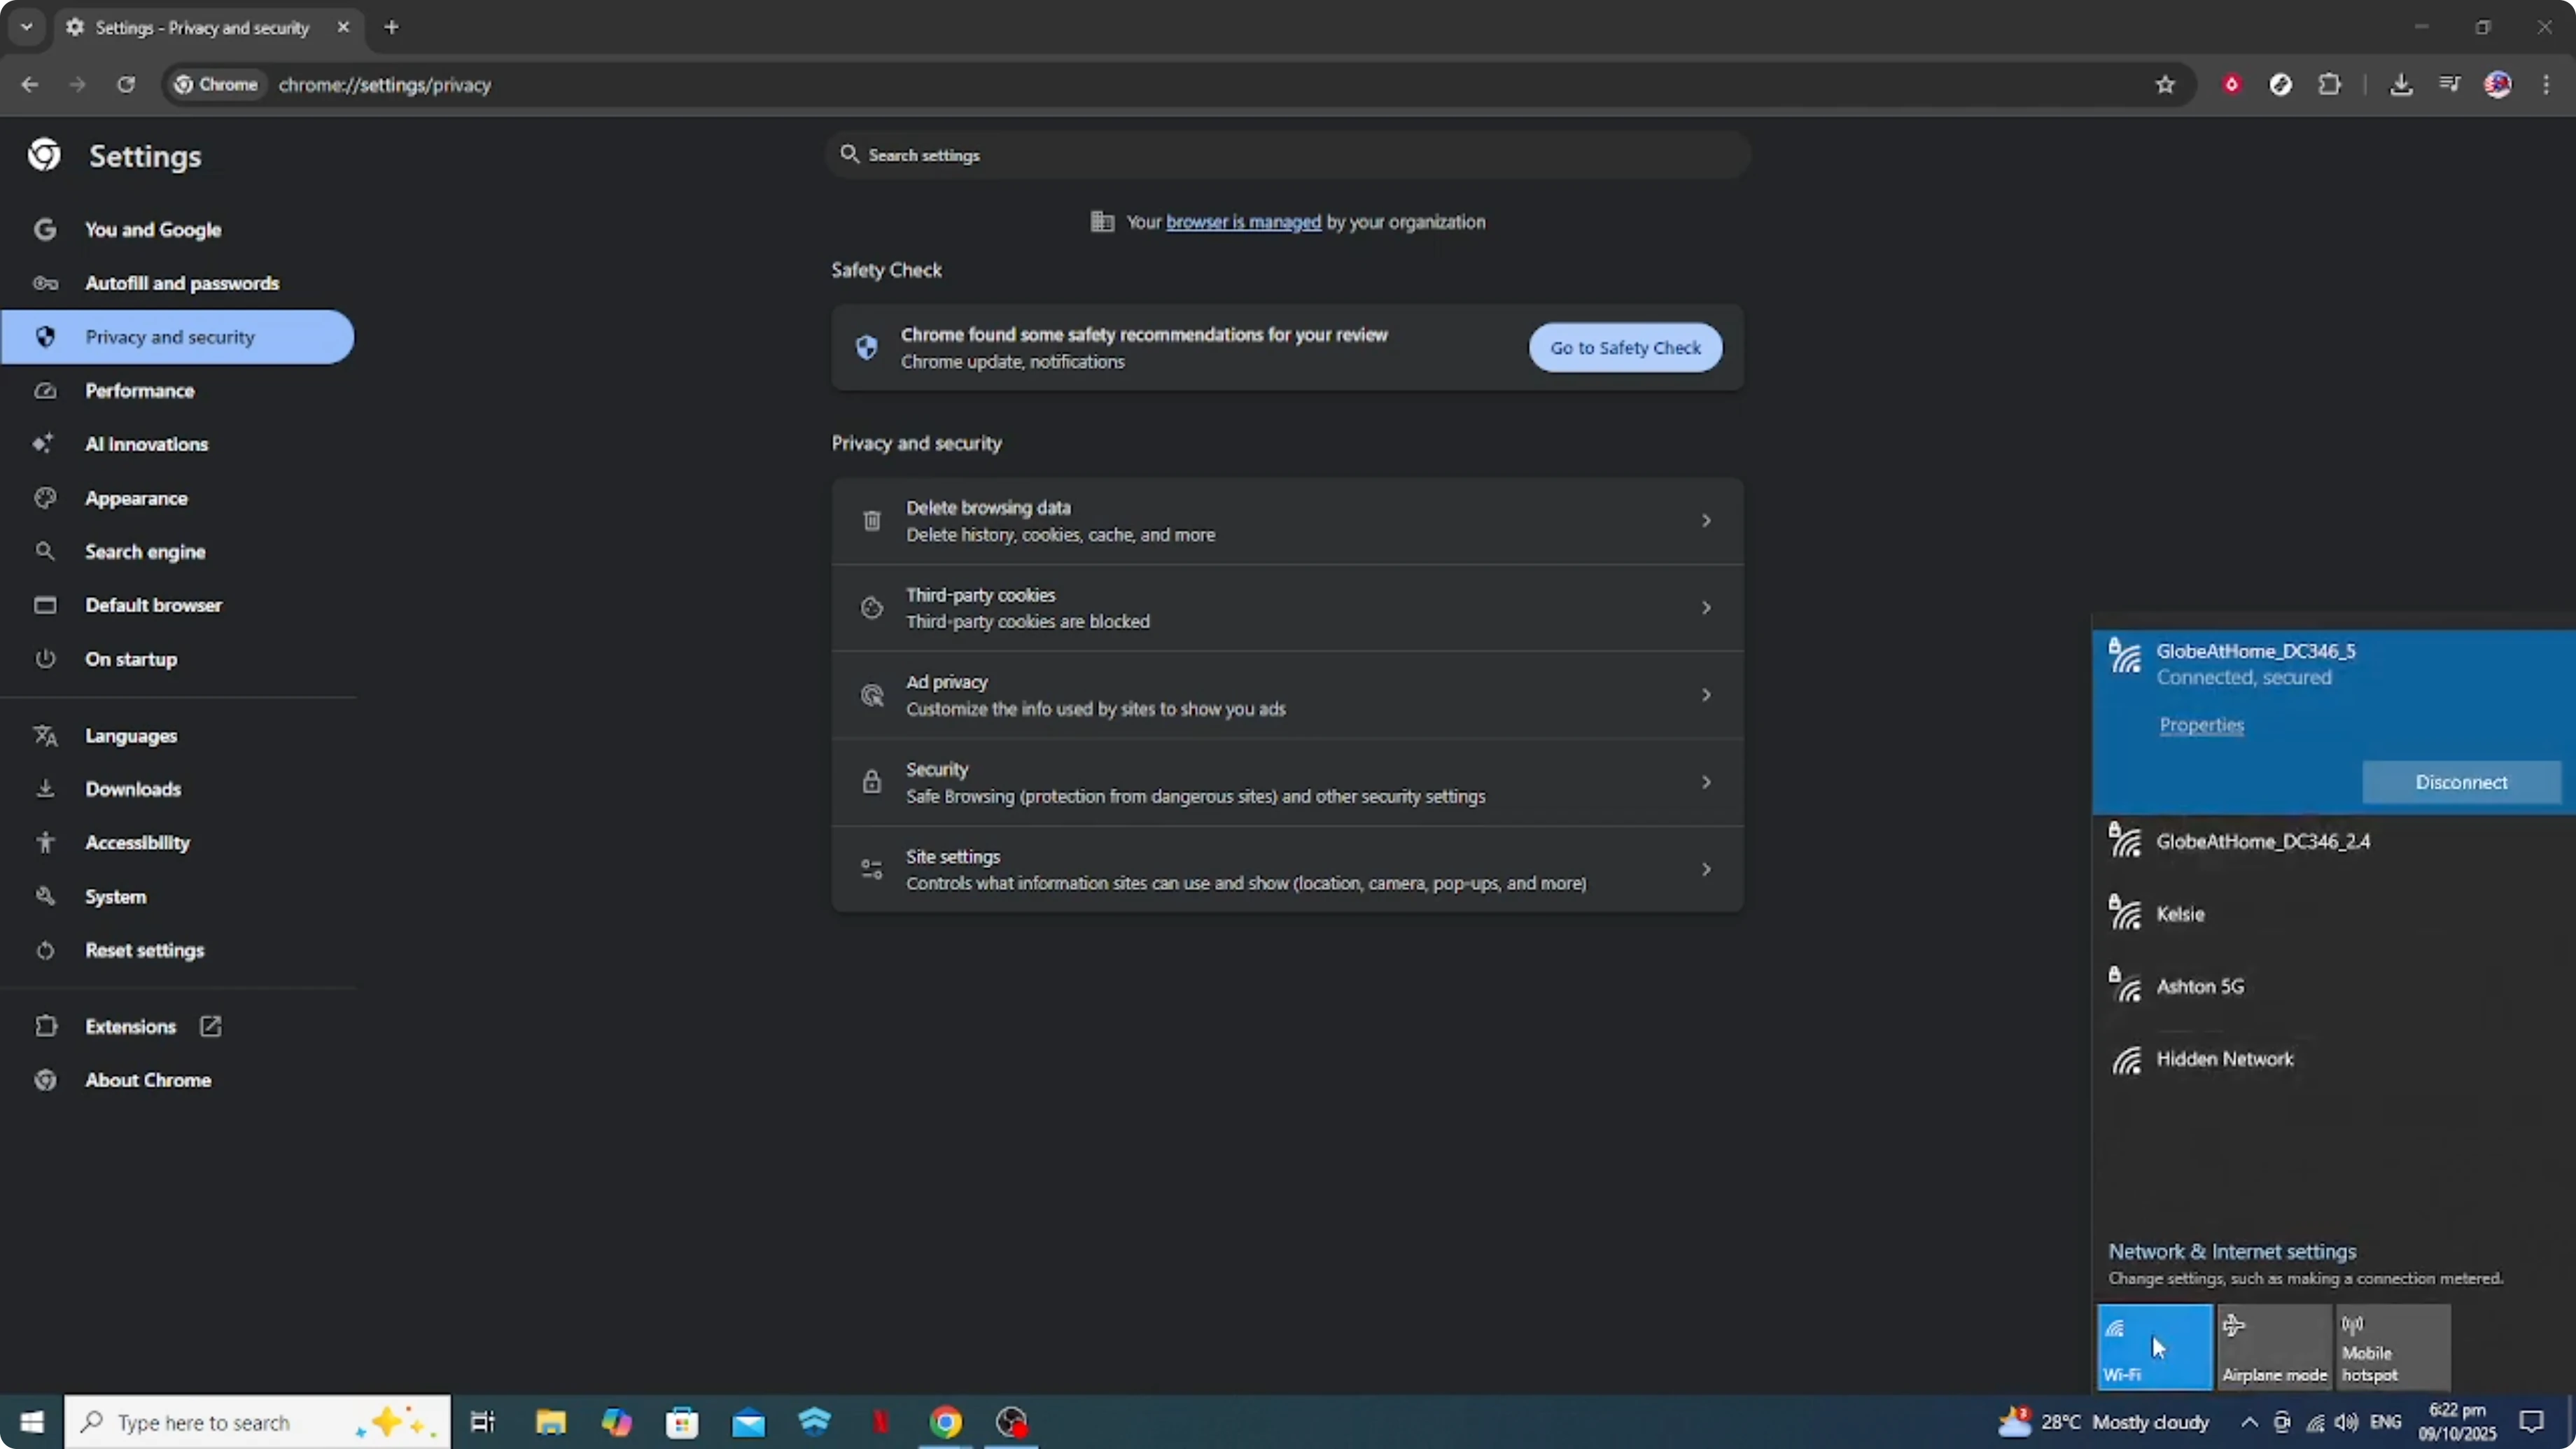Screen dimensions: 2576x1449
Task: Reload the page with the refresh icon
Action: [126, 85]
